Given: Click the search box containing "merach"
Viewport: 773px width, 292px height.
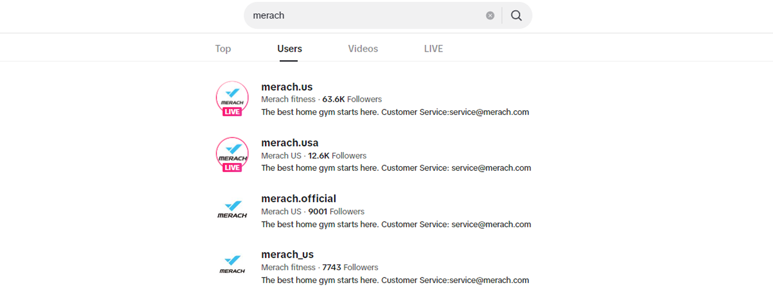Looking at the screenshot, I should tap(364, 16).
